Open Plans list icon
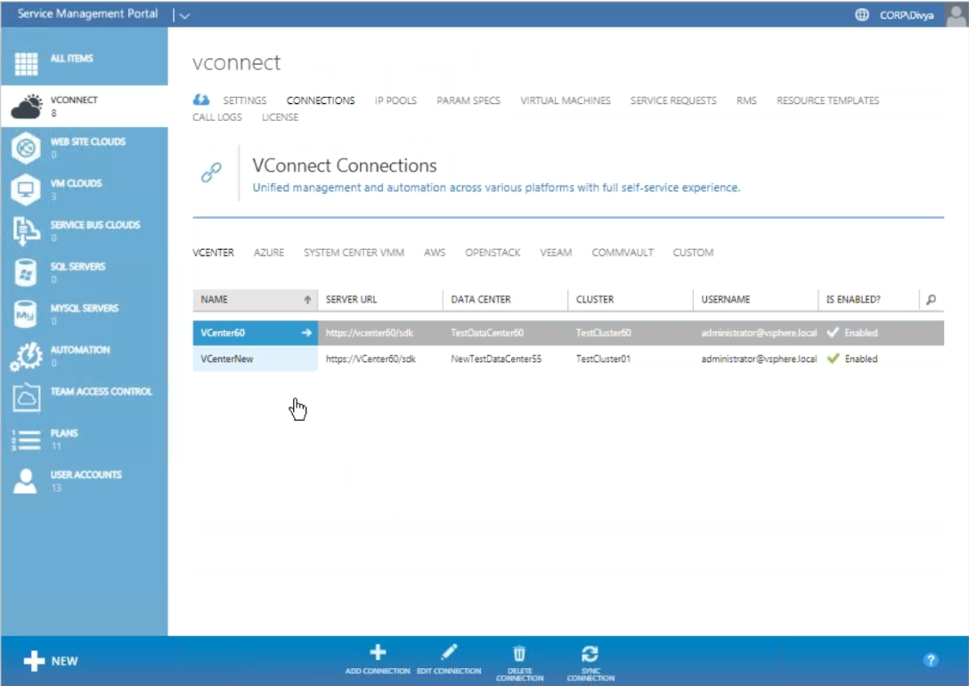The width and height of the screenshot is (969, 686). 26,440
